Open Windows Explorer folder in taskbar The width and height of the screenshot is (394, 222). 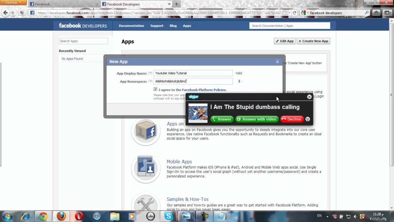(x=115, y=216)
